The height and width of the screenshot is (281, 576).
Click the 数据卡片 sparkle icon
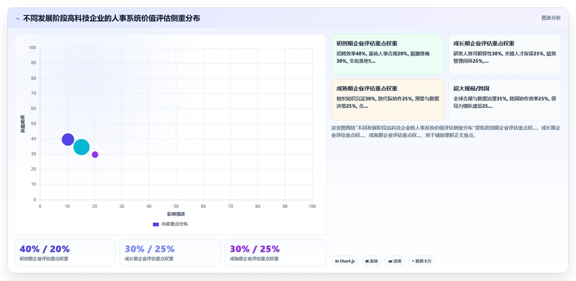point(413,261)
